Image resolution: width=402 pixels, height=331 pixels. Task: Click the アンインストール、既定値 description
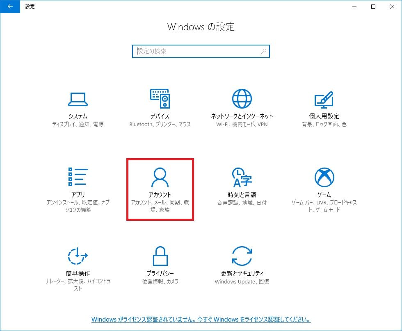78,206
